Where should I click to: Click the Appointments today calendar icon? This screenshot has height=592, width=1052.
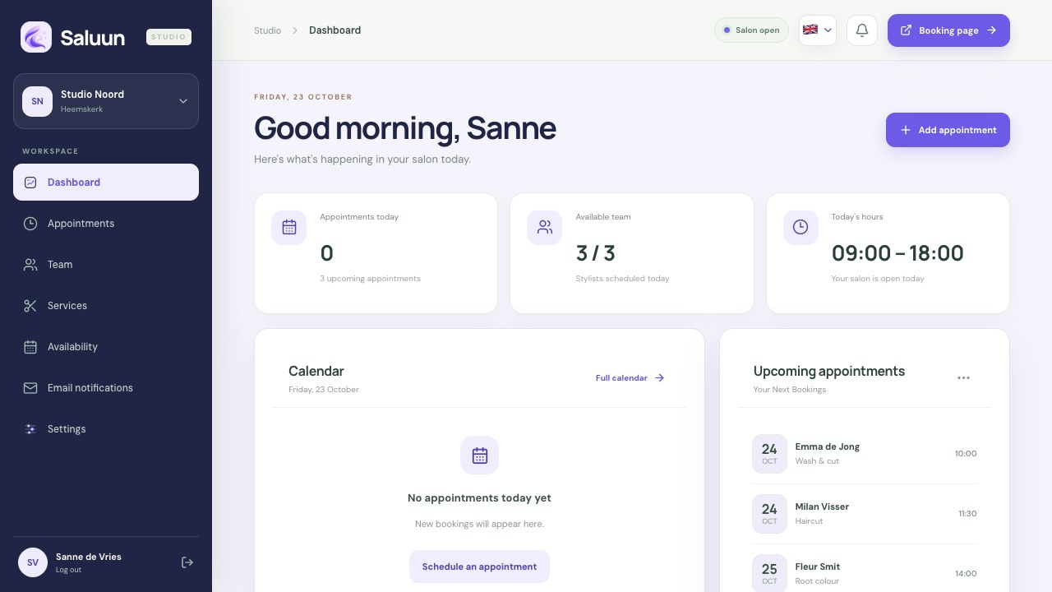point(289,227)
